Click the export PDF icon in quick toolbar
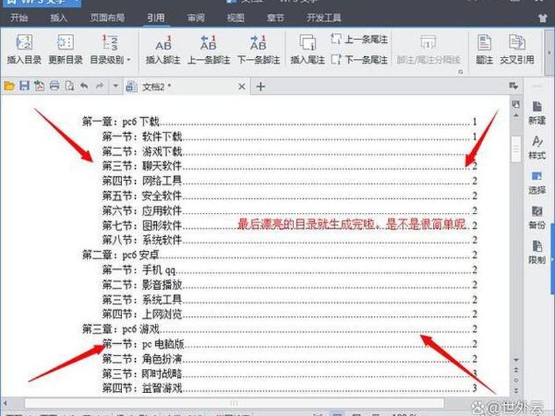This screenshot has height=416, width=555. pyautogui.click(x=39, y=86)
